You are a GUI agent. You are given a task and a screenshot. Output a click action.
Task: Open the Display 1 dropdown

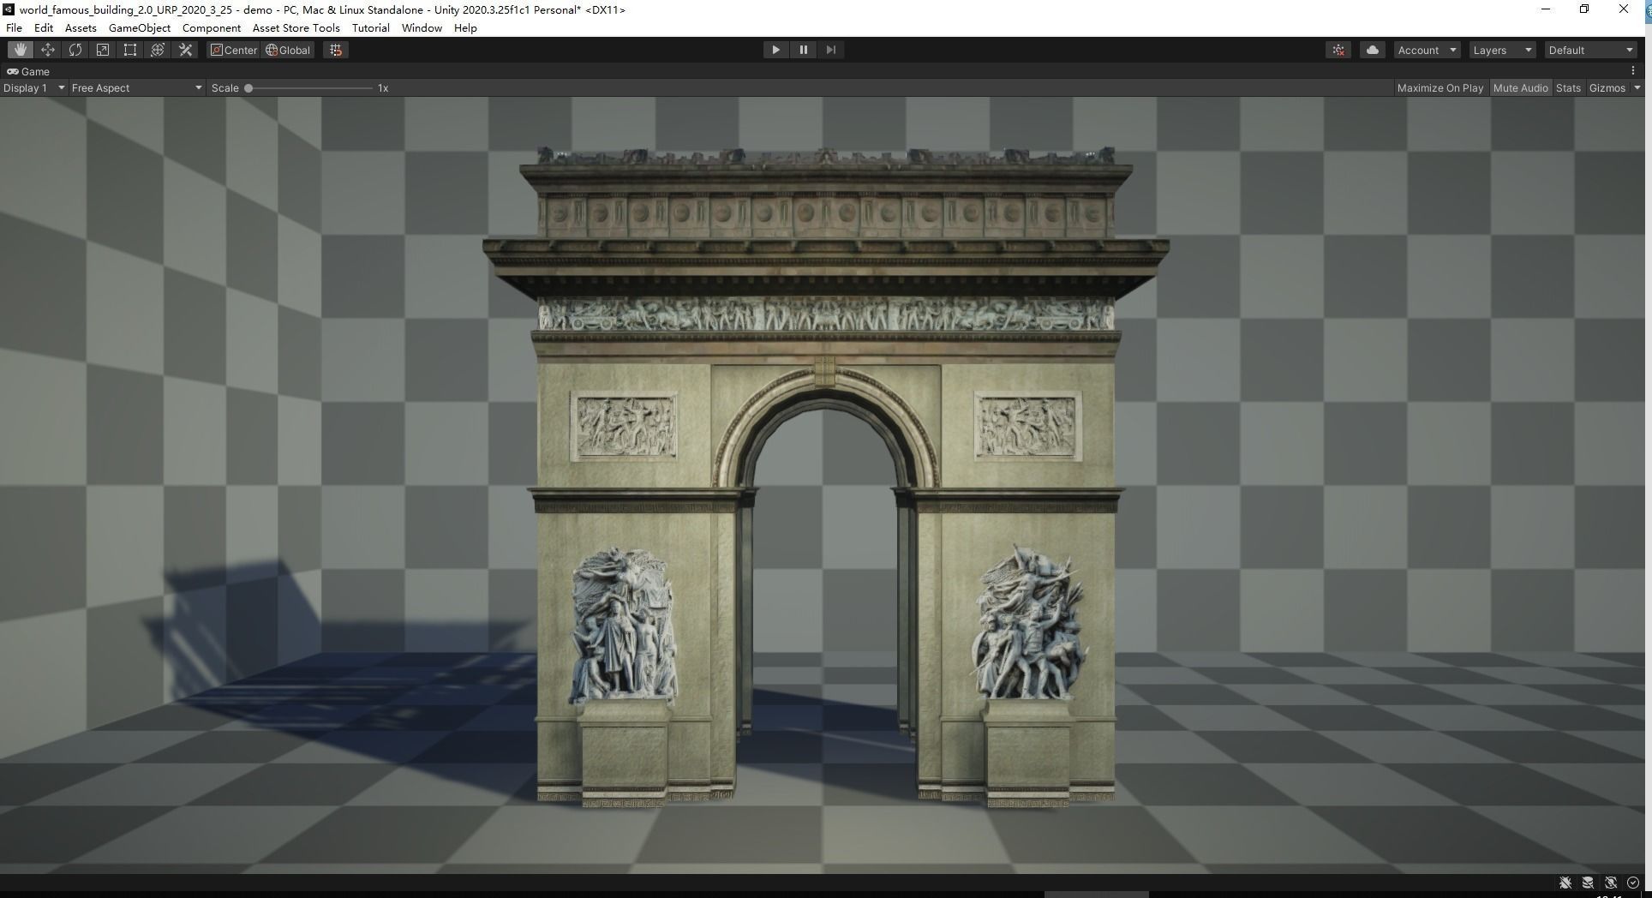coord(33,87)
